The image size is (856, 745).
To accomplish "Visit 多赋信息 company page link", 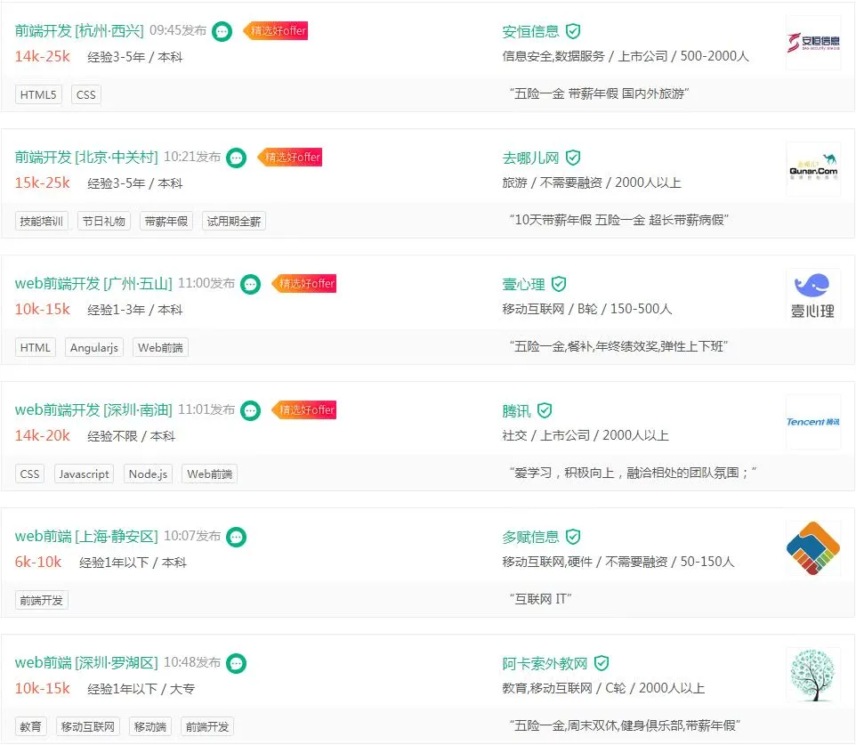I will click(x=530, y=537).
